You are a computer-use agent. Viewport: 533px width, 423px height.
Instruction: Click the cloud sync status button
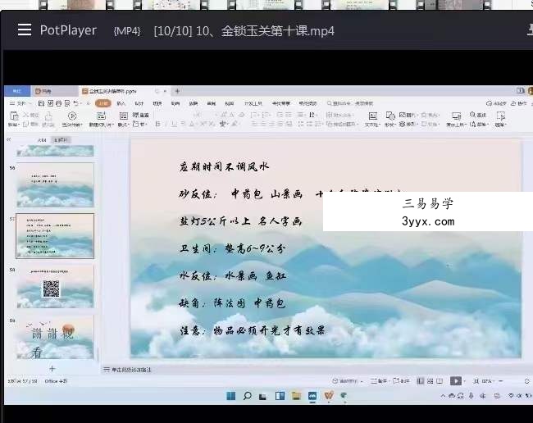coord(496,103)
